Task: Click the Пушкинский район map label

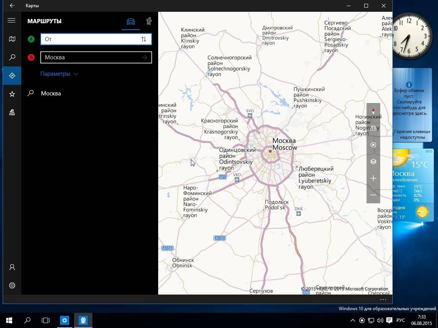Action: [x=309, y=97]
